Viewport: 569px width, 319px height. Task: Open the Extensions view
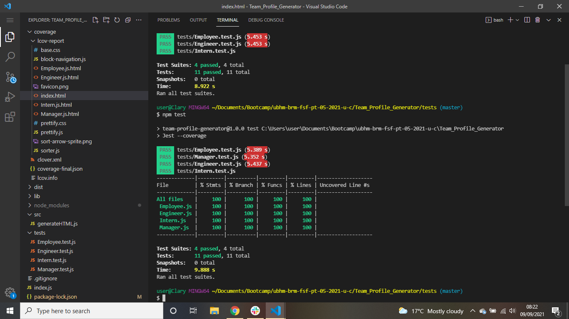click(10, 117)
